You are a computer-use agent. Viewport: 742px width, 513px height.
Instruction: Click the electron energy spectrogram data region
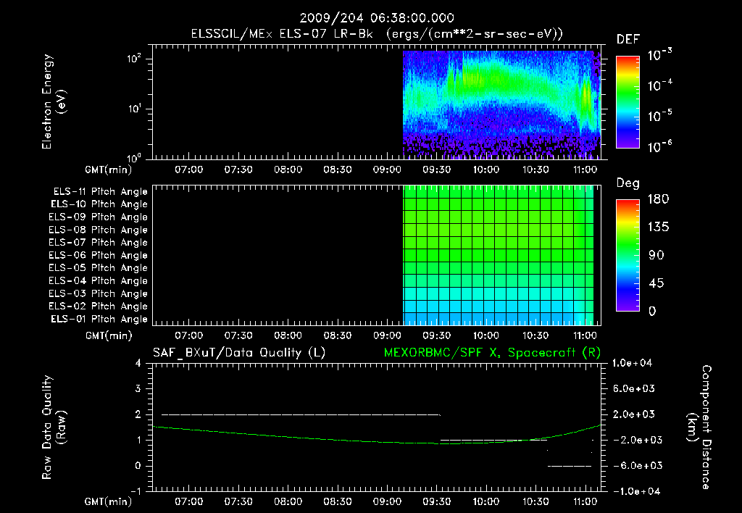pos(501,104)
